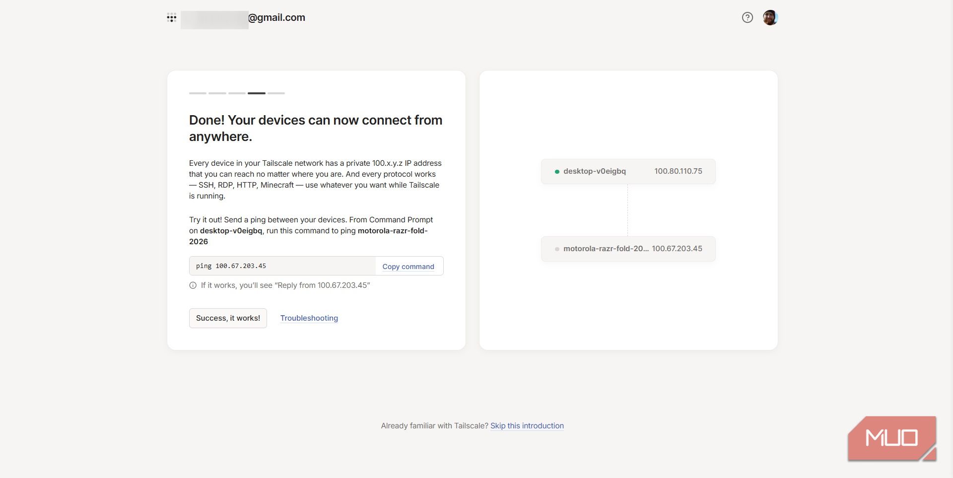Click the gray status dot on motorola-razr-fold
The image size is (953, 478).
(557, 249)
